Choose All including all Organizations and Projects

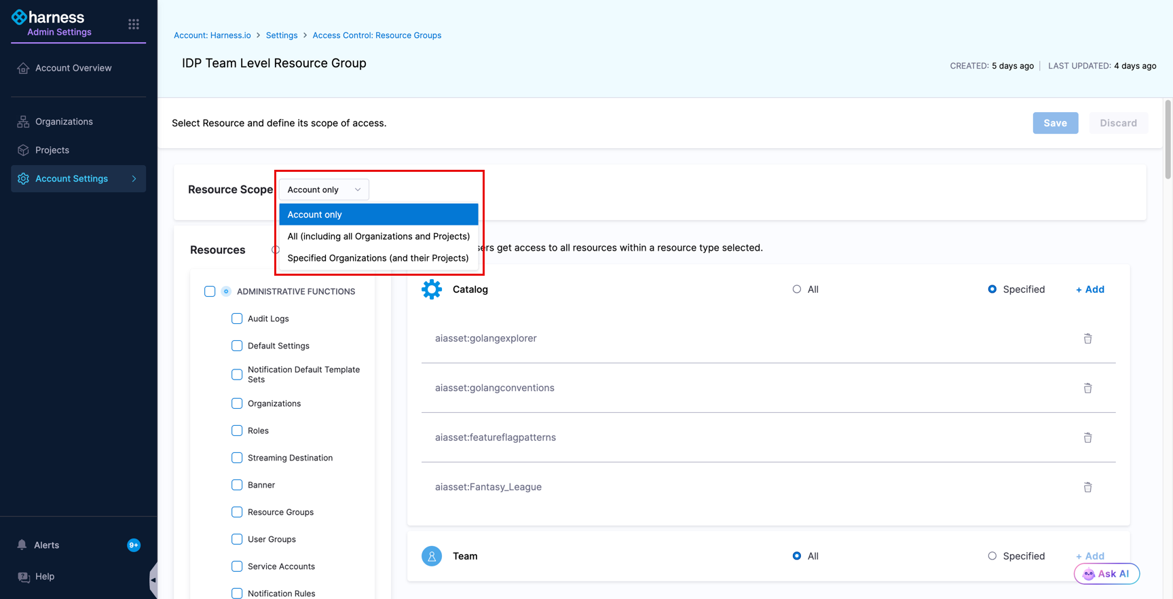(x=379, y=236)
